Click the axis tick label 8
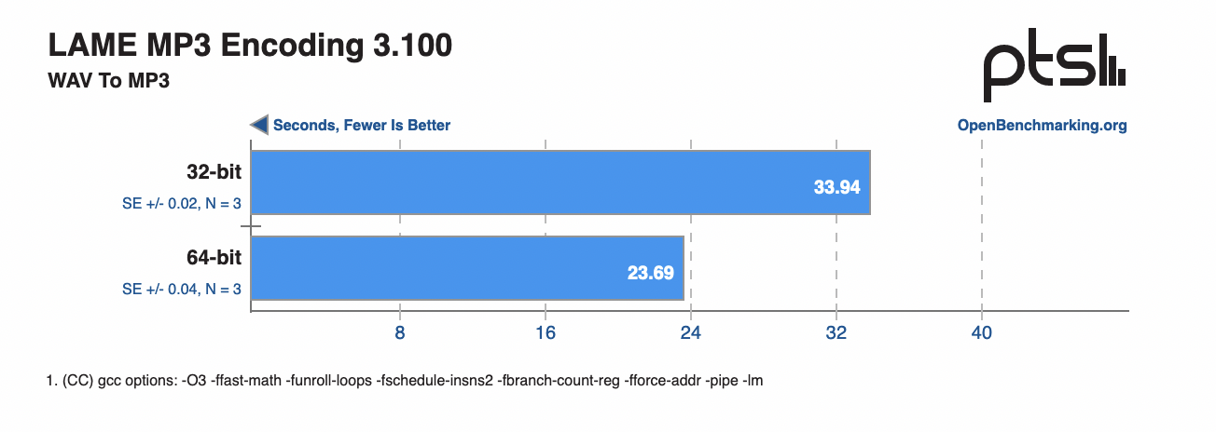The height and width of the screenshot is (432, 1216). click(x=399, y=333)
